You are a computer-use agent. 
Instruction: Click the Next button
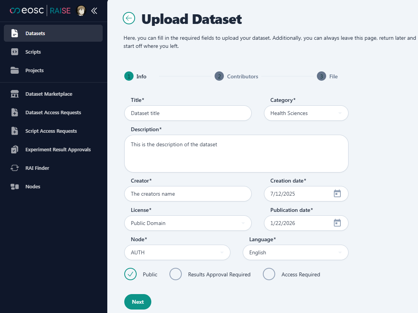click(x=137, y=302)
